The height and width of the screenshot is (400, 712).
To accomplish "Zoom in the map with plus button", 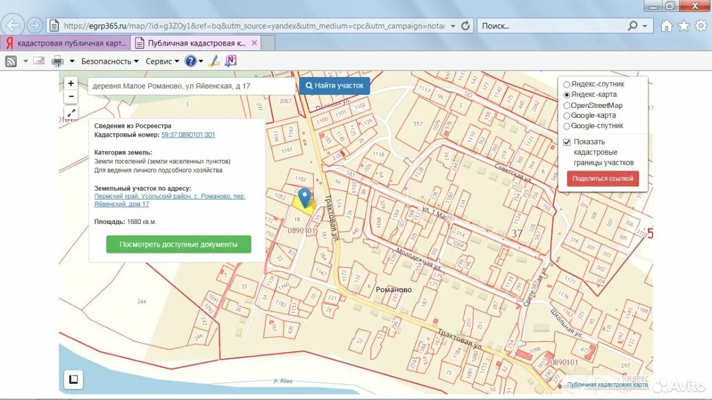I will pos(71,83).
